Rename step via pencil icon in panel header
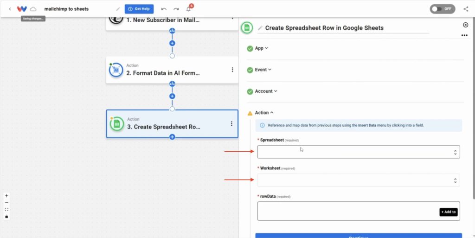Screen dimensions: 475x238 coord(260,28)
